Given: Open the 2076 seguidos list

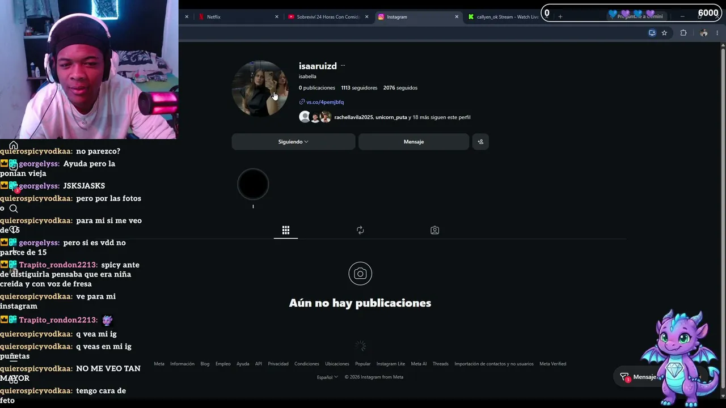Looking at the screenshot, I should tap(400, 88).
